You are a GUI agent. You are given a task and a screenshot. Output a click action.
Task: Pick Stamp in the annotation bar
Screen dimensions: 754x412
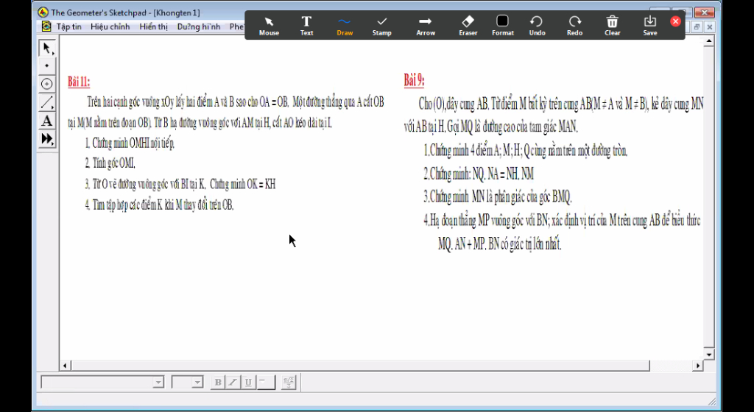coord(382,26)
